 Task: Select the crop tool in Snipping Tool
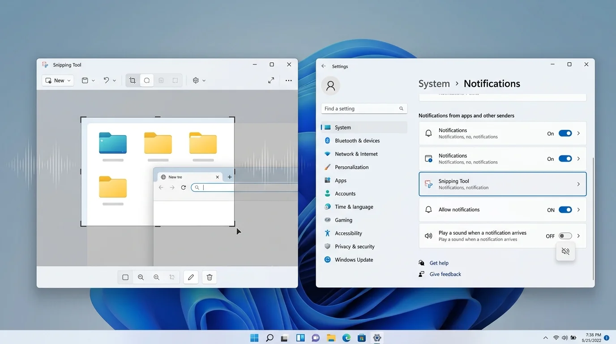click(x=133, y=81)
